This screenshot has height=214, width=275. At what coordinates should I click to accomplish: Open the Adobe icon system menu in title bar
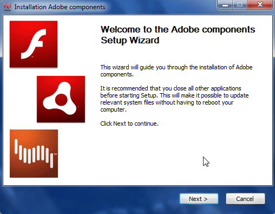[8, 7]
